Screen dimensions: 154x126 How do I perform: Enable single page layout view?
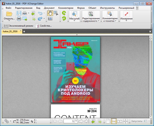[108, 121]
